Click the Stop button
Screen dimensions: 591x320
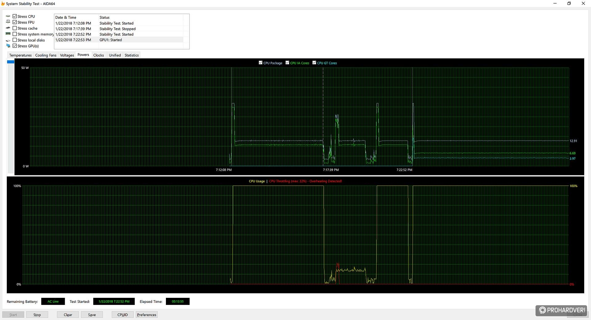click(x=37, y=315)
